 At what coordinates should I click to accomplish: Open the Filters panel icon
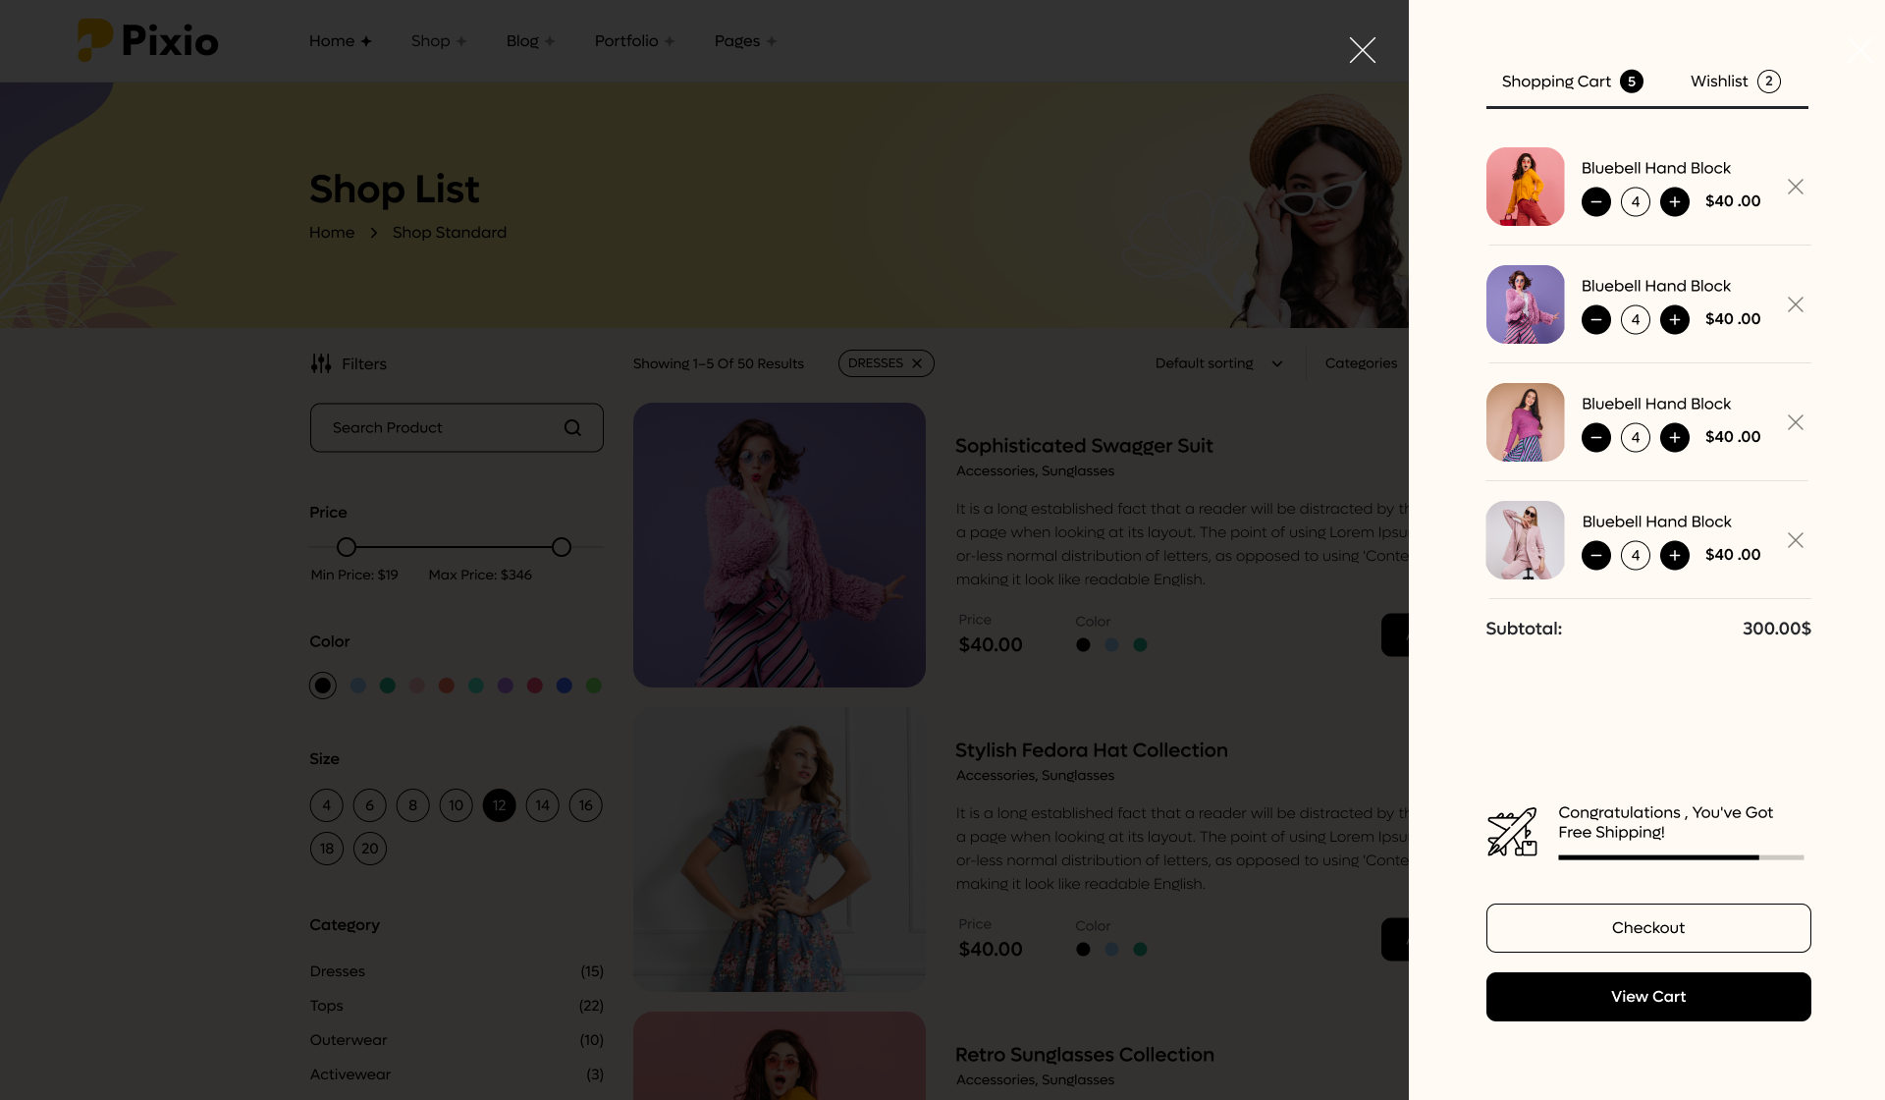[321, 363]
